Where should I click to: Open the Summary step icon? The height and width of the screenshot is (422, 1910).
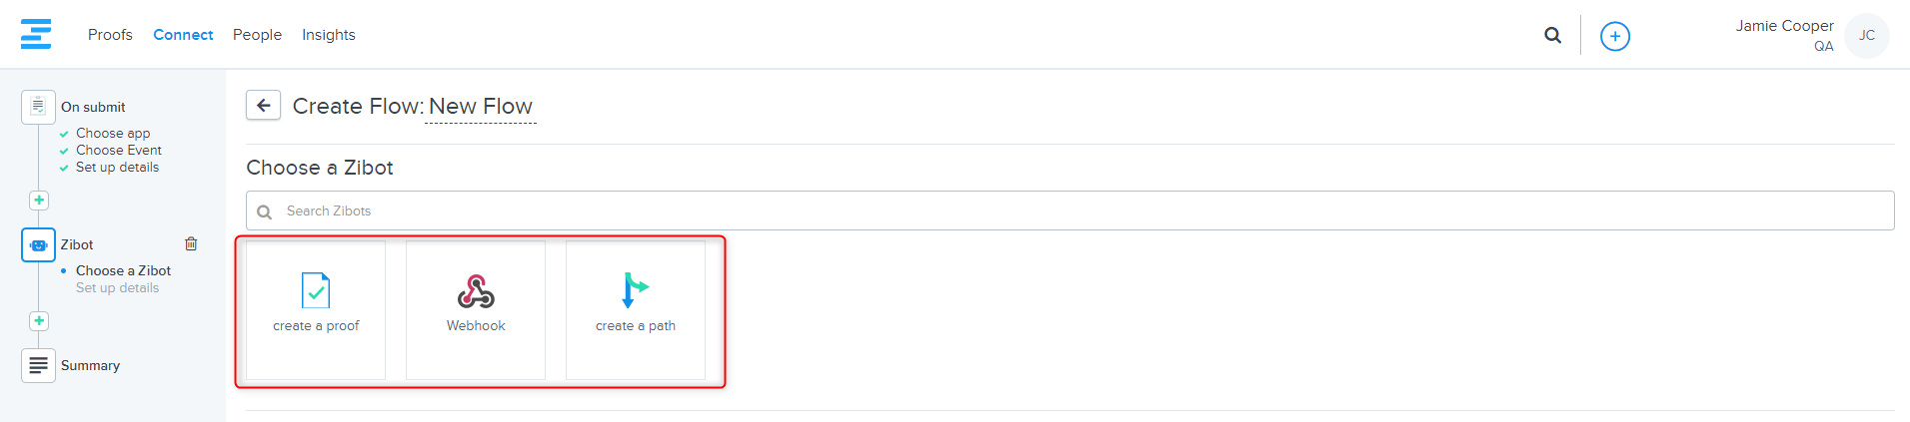[x=38, y=365]
